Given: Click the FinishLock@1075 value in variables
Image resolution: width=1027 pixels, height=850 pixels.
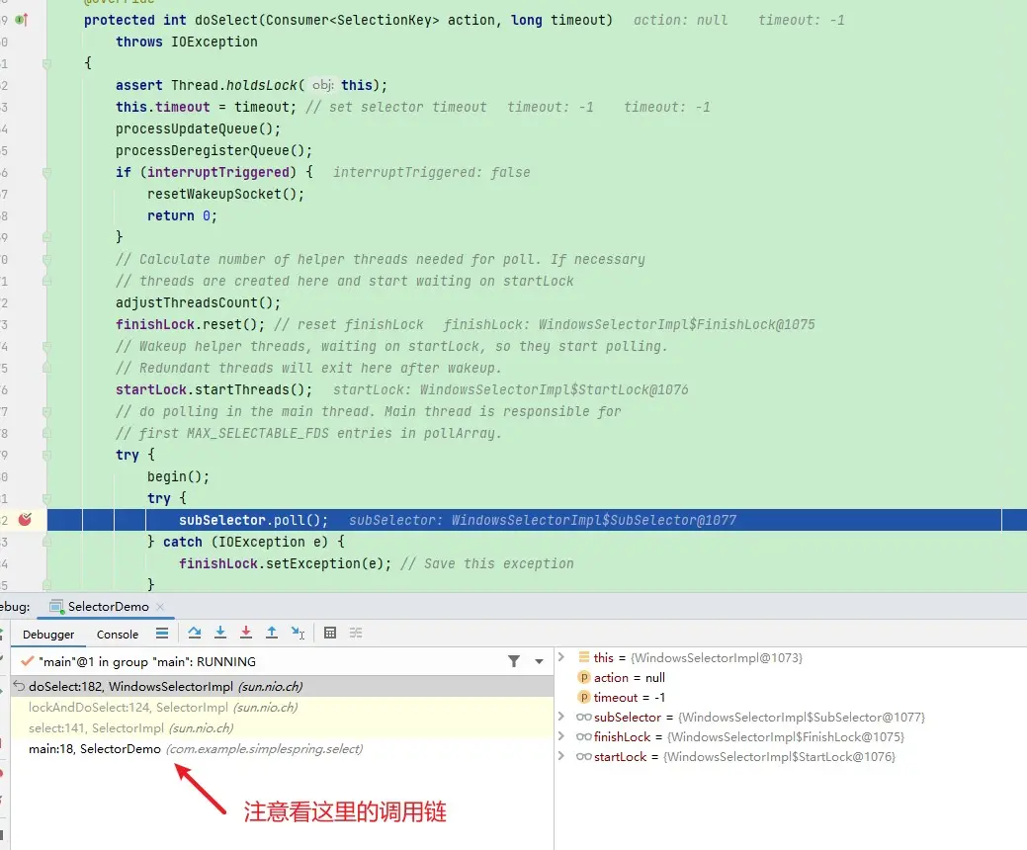Looking at the screenshot, I should (x=786, y=736).
